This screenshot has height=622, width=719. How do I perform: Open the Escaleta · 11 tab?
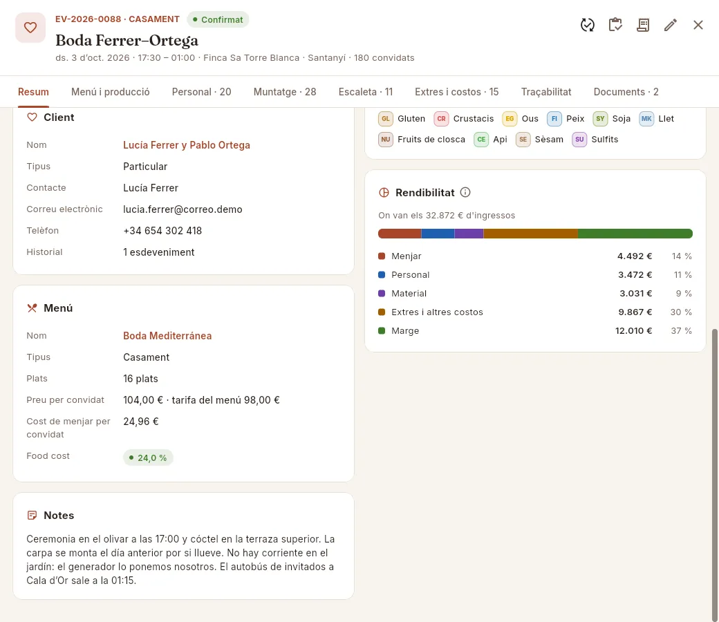click(x=366, y=92)
